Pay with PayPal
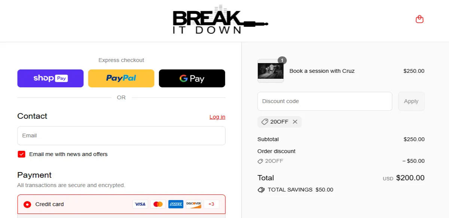The height and width of the screenshot is (218, 449). click(x=121, y=78)
